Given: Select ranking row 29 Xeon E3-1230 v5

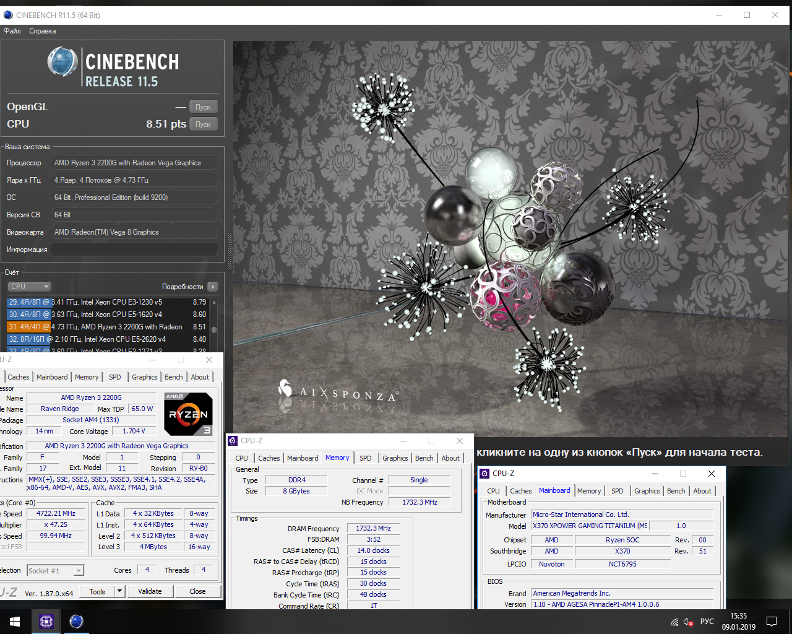Looking at the screenshot, I should (x=108, y=302).
